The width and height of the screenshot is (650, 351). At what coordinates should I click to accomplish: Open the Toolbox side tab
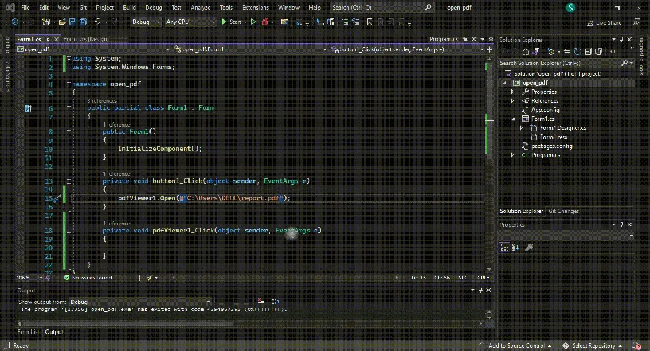pos(8,45)
